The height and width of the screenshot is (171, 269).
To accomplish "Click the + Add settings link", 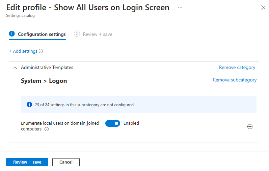I will pos(23,51).
